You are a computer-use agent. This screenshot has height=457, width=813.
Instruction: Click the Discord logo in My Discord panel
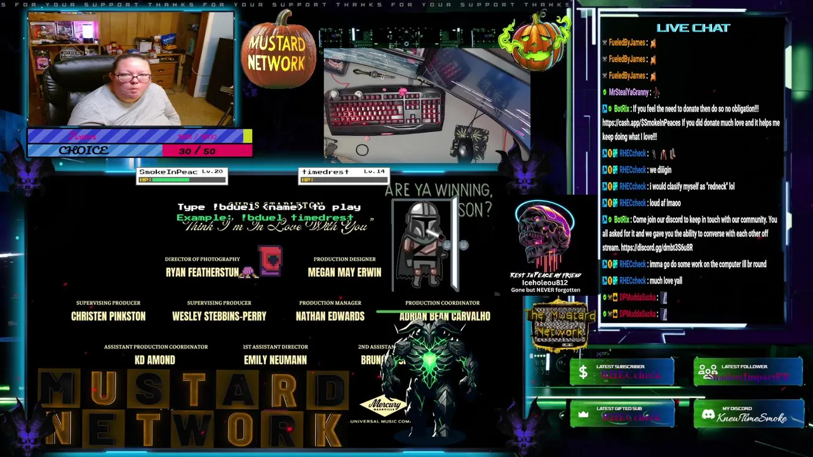click(x=708, y=414)
